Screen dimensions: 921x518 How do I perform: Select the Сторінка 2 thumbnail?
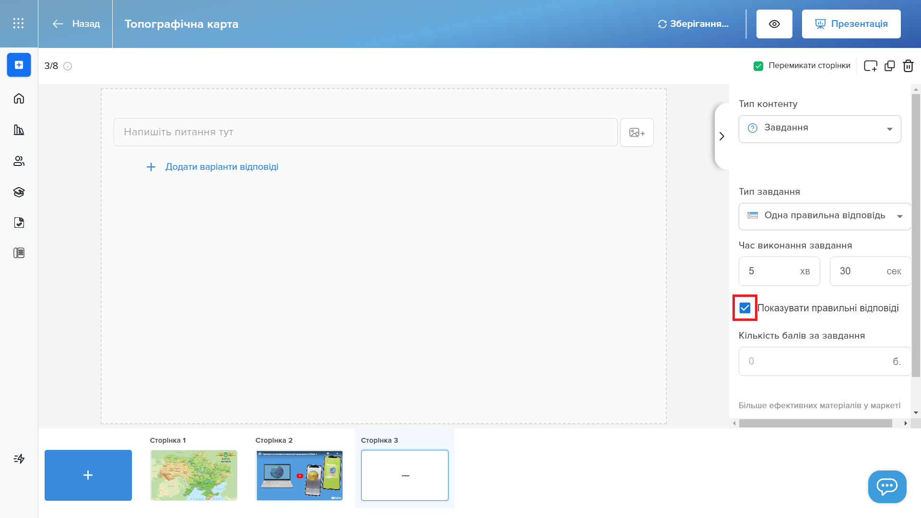299,475
